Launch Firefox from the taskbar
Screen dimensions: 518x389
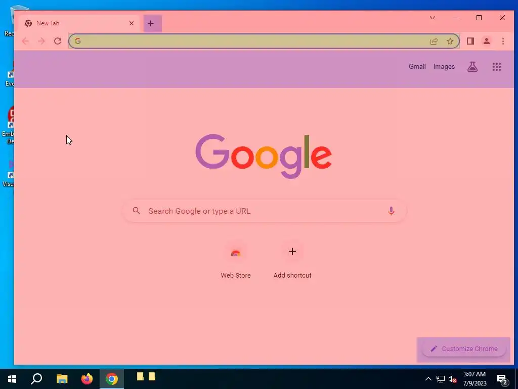(87, 379)
